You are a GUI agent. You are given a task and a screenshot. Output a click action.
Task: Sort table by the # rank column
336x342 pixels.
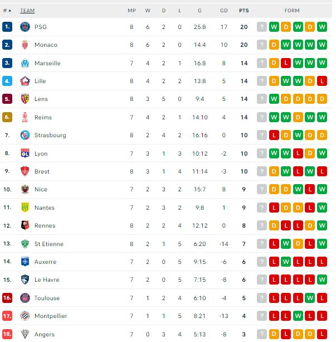tap(7, 11)
